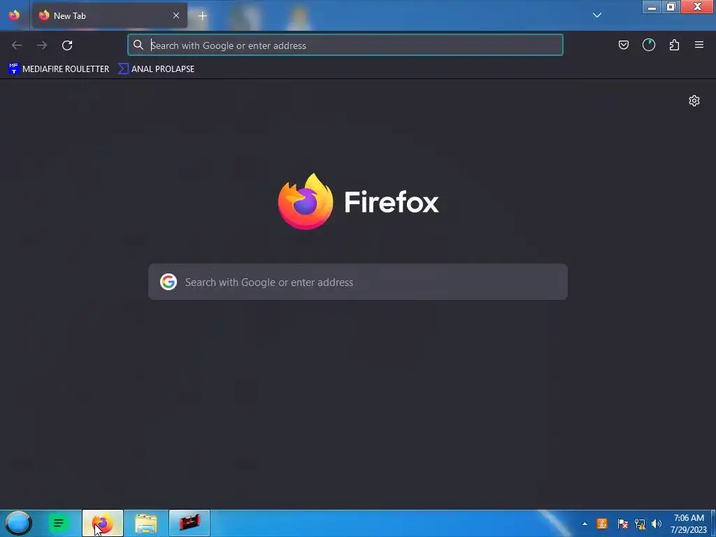Open second bookmark on bookmarks toolbar

(156, 69)
